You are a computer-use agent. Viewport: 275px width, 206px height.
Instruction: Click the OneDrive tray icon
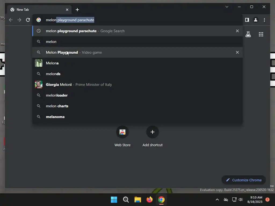[x=226, y=200]
